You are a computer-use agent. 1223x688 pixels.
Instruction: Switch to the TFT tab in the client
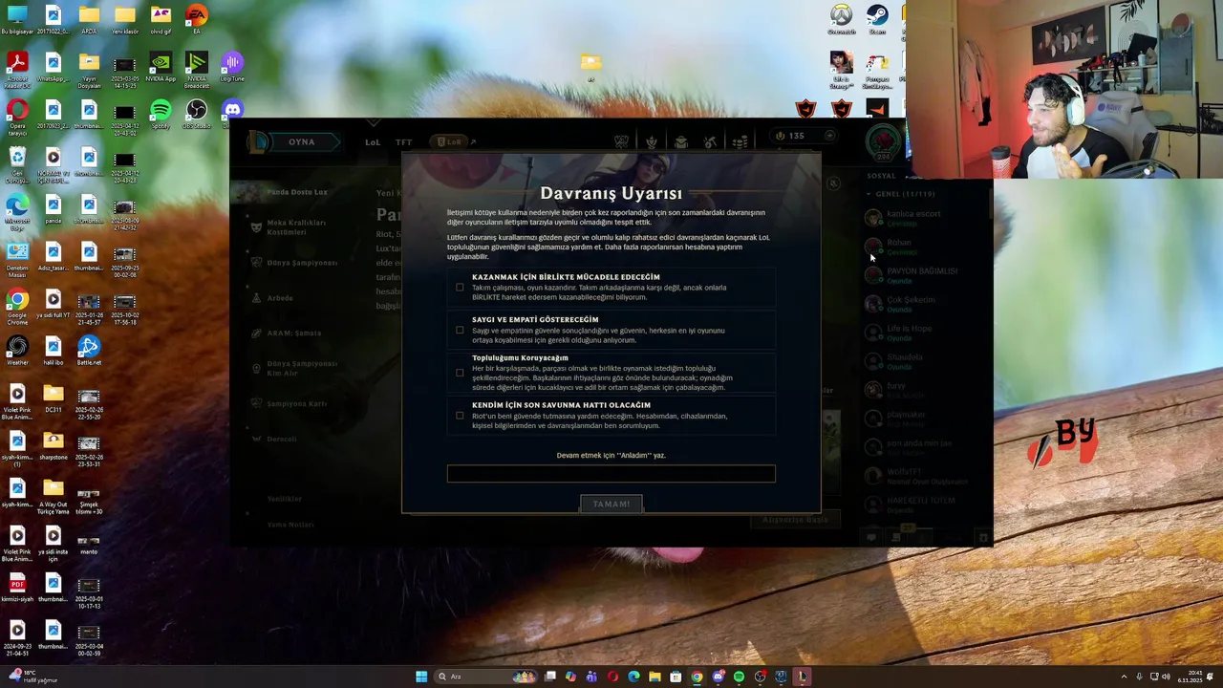point(404,142)
